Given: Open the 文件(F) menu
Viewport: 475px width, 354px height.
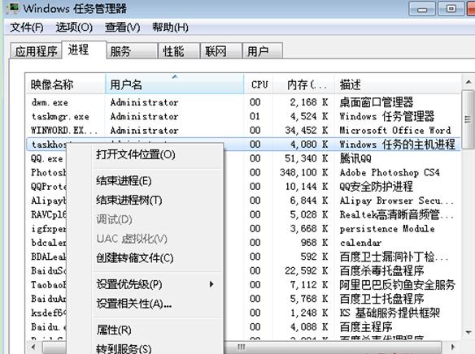Looking at the screenshot, I should [x=27, y=28].
